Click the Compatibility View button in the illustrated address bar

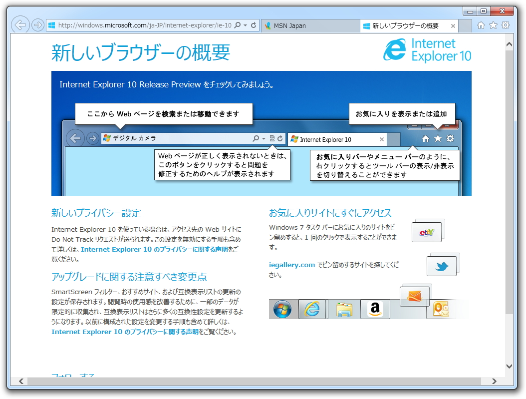[273, 139]
